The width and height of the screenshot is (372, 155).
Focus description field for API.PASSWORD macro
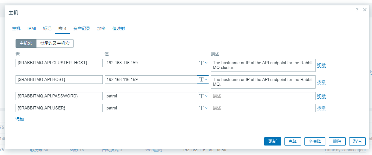(263, 96)
